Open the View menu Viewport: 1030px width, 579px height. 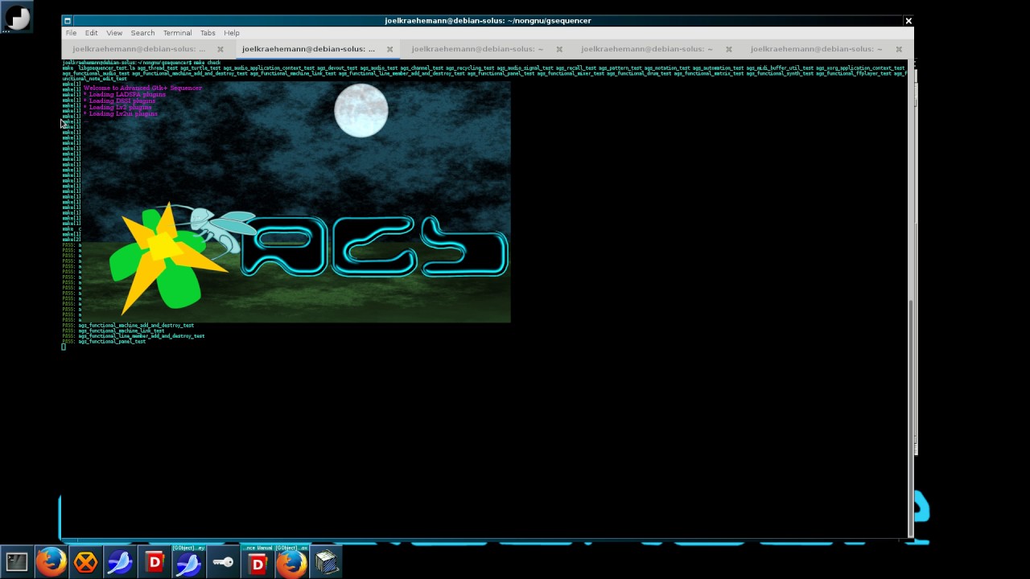(x=114, y=33)
